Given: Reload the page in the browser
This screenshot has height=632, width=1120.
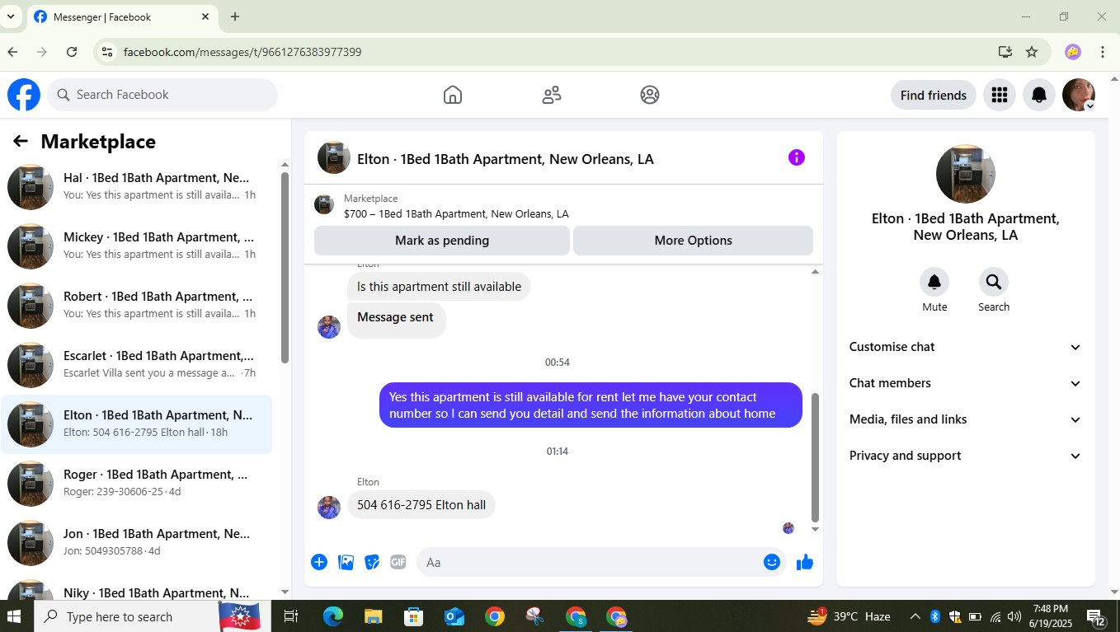Looking at the screenshot, I should coord(72,52).
